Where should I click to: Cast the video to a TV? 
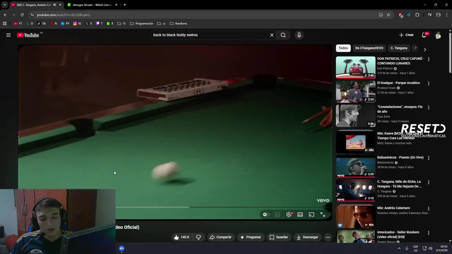click(x=311, y=214)
